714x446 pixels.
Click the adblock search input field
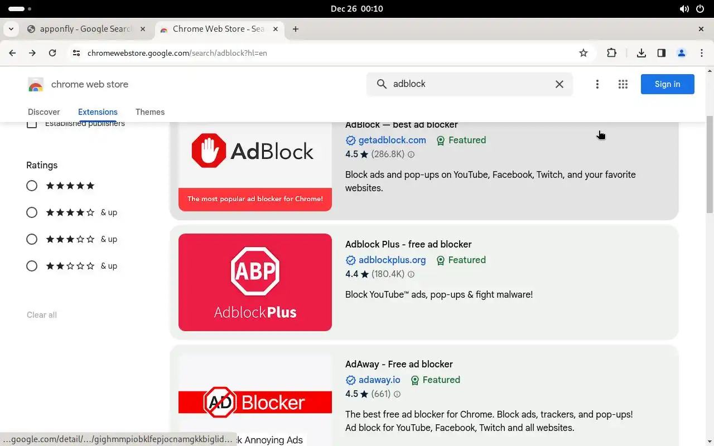point(470,84)
